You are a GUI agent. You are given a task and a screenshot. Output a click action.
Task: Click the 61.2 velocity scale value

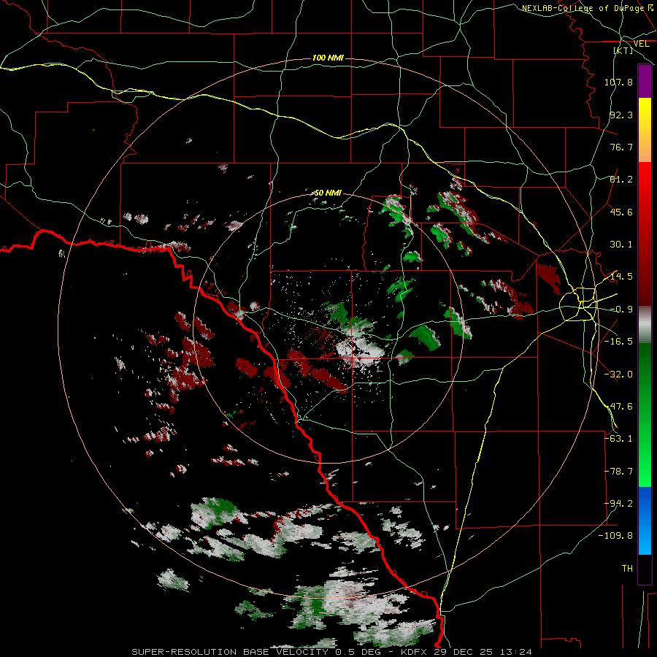[621, 180]
